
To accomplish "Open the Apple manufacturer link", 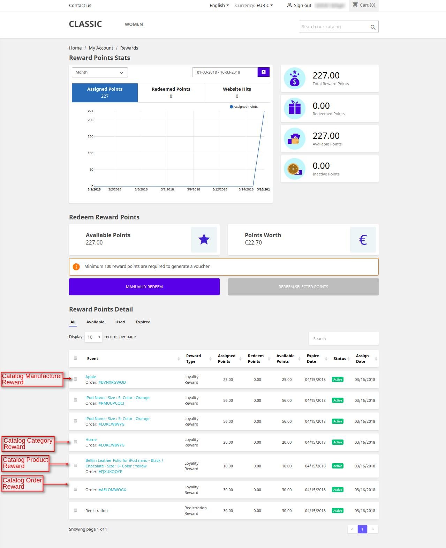I will pyautogui.click(x=91, y=377).
